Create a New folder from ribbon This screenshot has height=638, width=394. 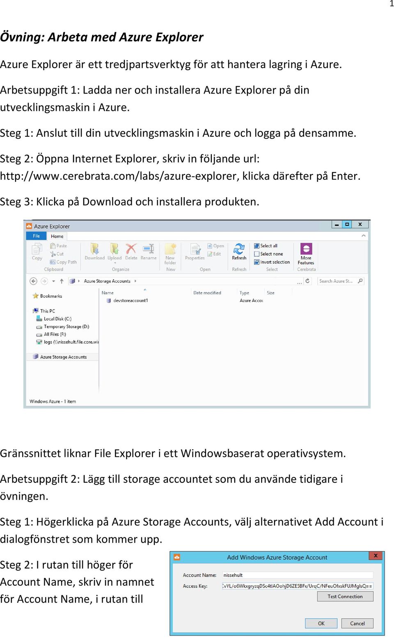click(170, 254)
